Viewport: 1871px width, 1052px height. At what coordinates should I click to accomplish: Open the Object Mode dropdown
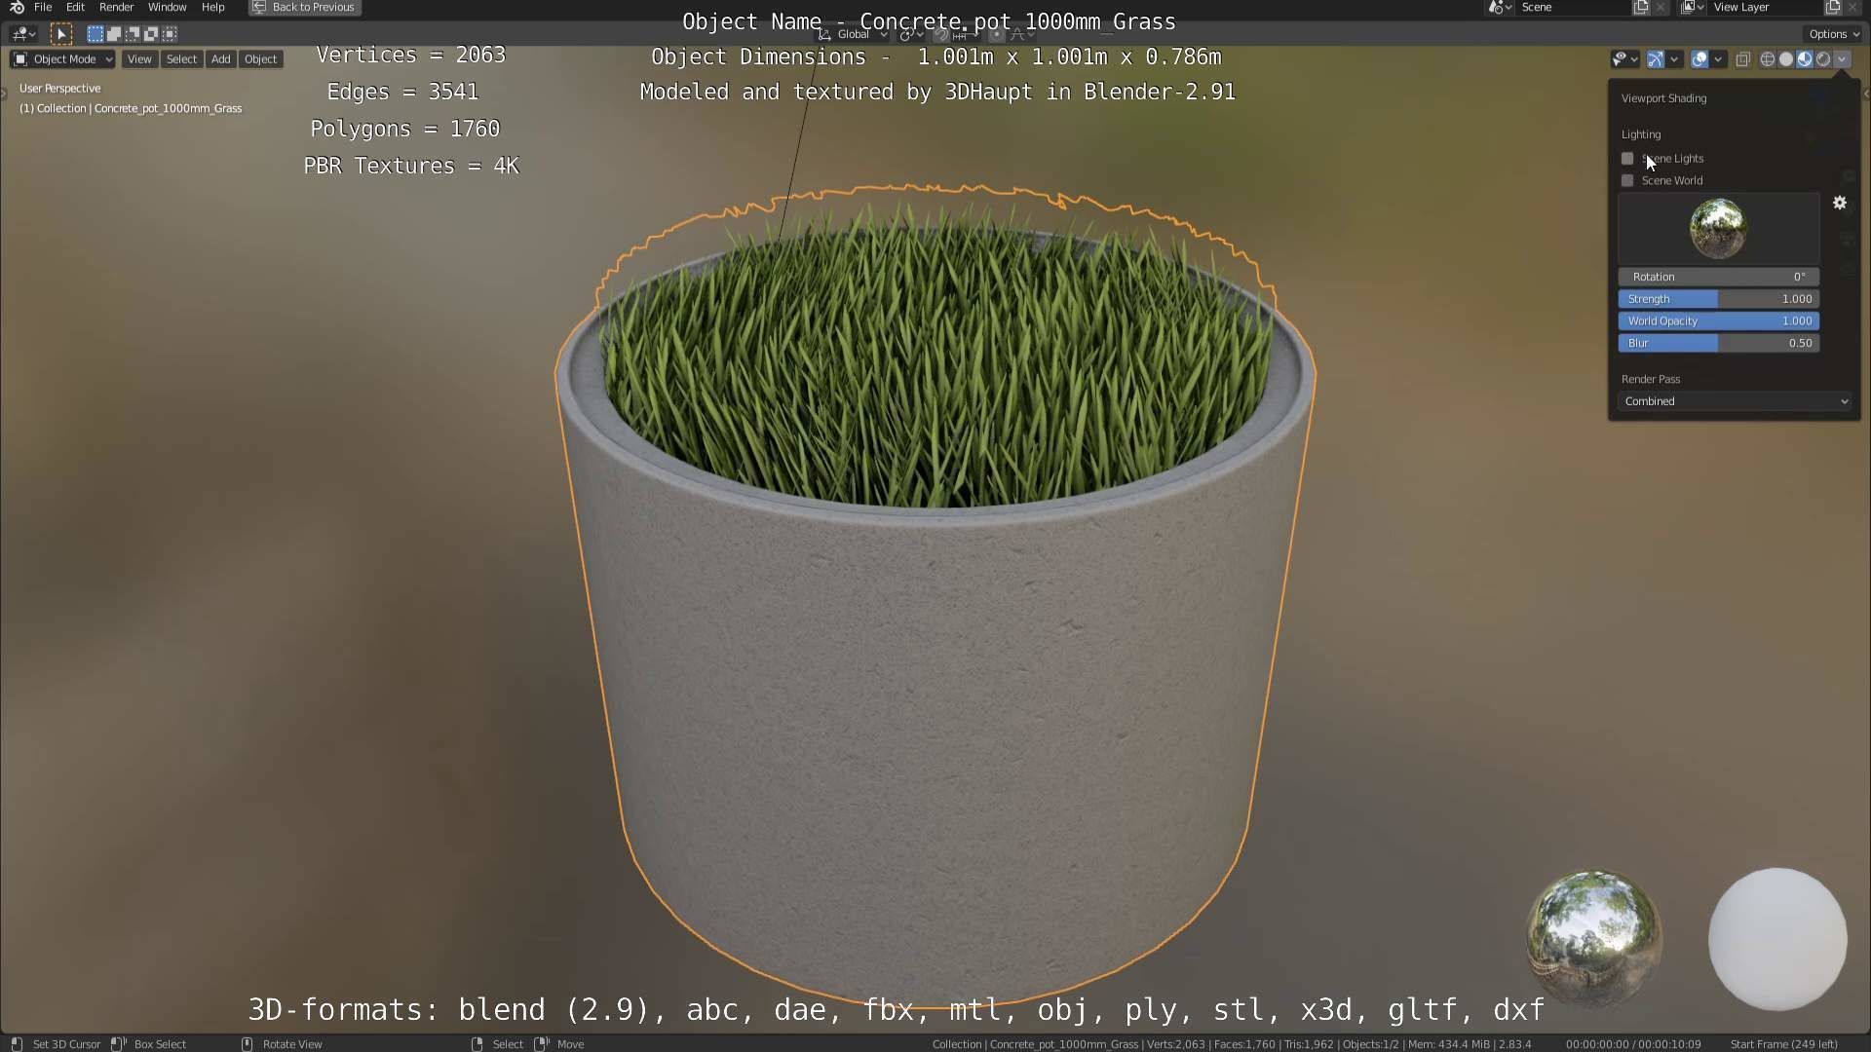pos(62,59)
